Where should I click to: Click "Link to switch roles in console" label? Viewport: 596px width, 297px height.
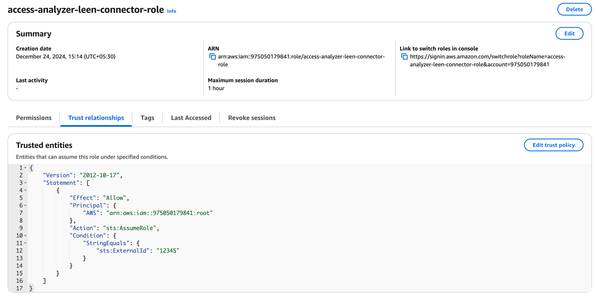point(439,48)
